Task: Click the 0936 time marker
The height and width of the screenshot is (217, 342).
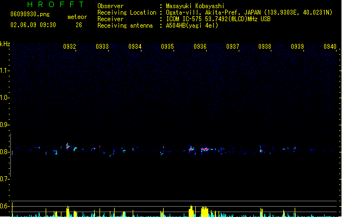Action: tap(200, 47)
